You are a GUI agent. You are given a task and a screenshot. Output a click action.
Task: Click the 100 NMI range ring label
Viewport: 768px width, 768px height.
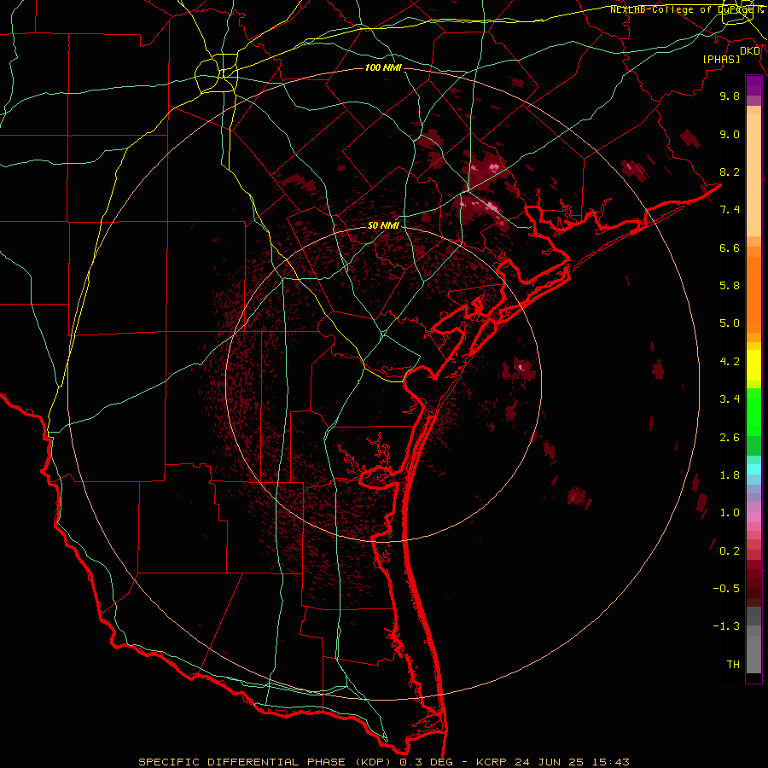(383, 67)
